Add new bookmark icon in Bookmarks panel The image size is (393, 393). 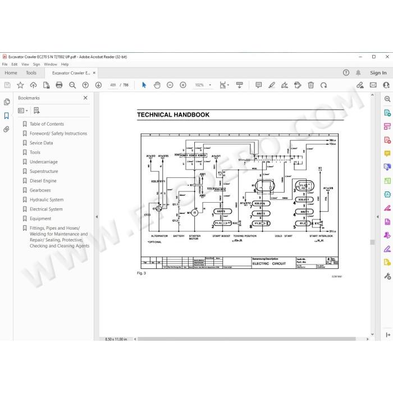pos(36,111)
